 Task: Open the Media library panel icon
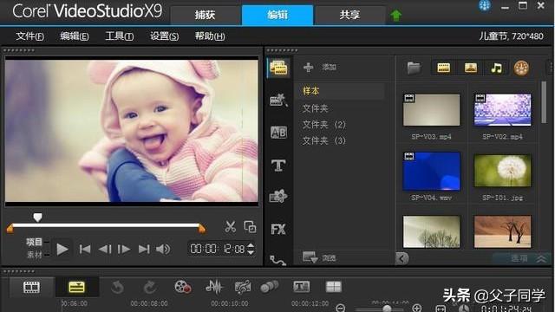click(x=278, y=68)
